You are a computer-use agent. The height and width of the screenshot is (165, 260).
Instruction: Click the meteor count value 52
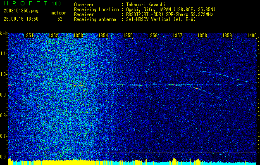(60, 19)
